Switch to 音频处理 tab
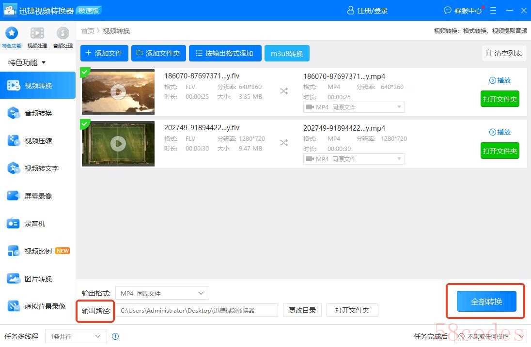The width and height of the screenshot is (531, 347). [63, 37]
